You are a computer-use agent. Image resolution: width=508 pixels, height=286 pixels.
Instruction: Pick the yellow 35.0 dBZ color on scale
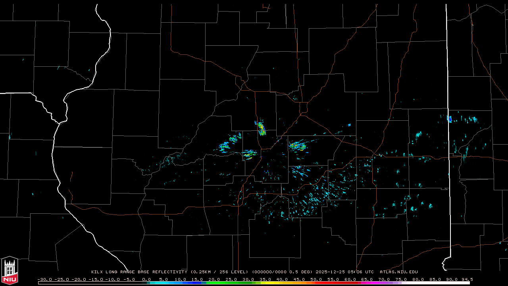[x=265, y=283]
